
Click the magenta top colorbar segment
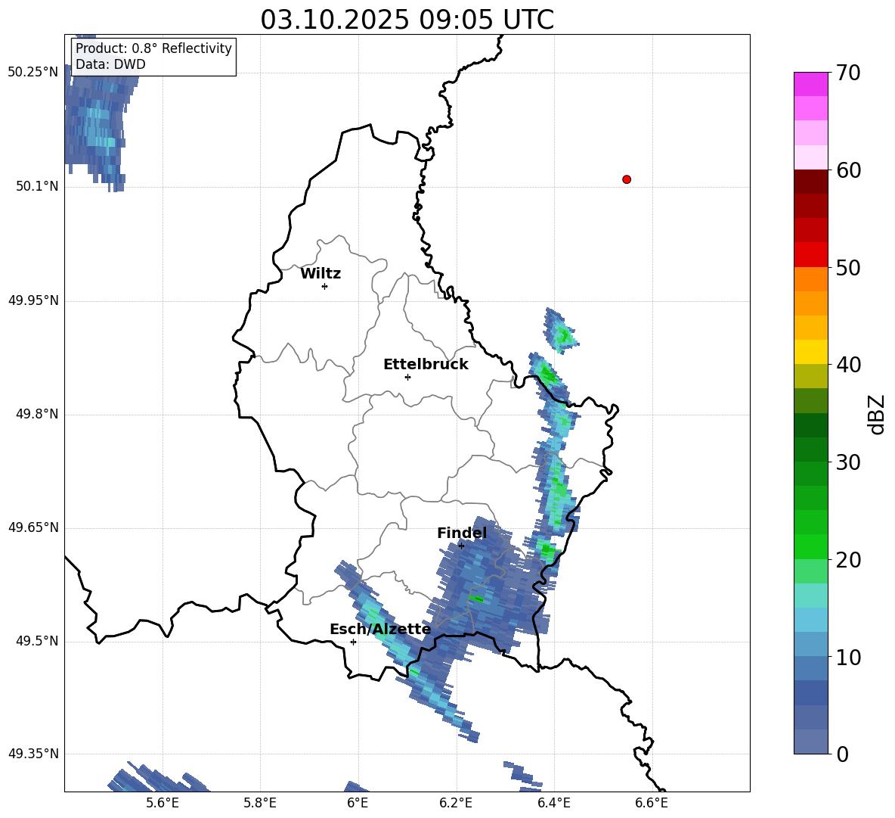[x=810, y=84]
